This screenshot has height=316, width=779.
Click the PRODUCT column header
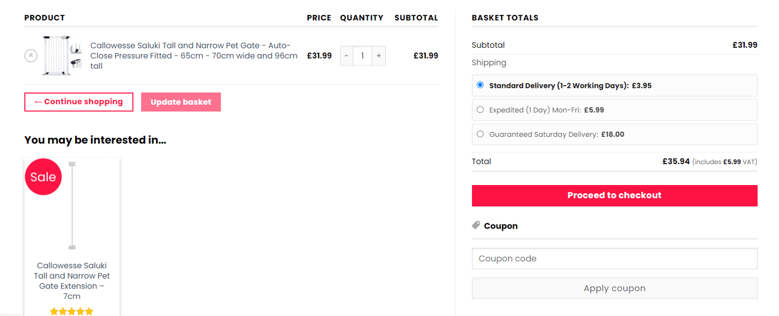point(45,17)
